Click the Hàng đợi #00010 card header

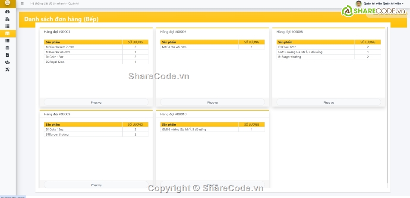point(212,114)
